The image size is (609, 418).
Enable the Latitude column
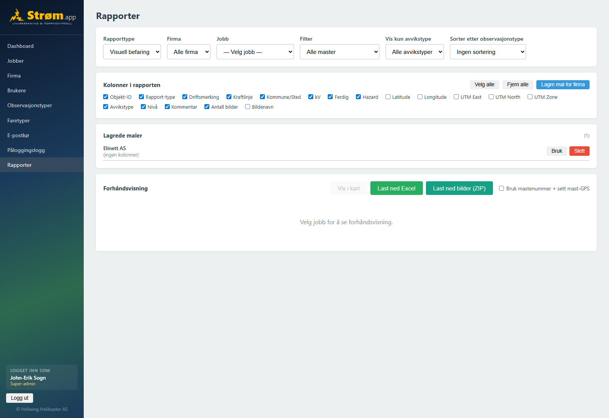click(388, 97)
